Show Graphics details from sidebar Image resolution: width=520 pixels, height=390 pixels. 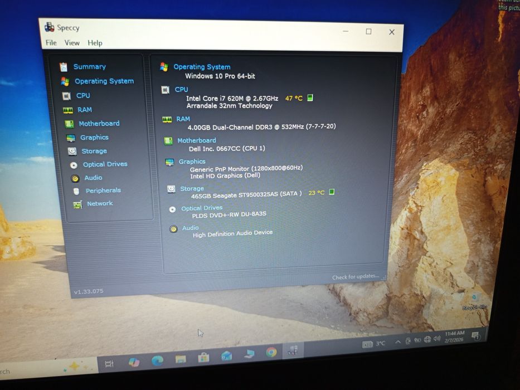94,137
